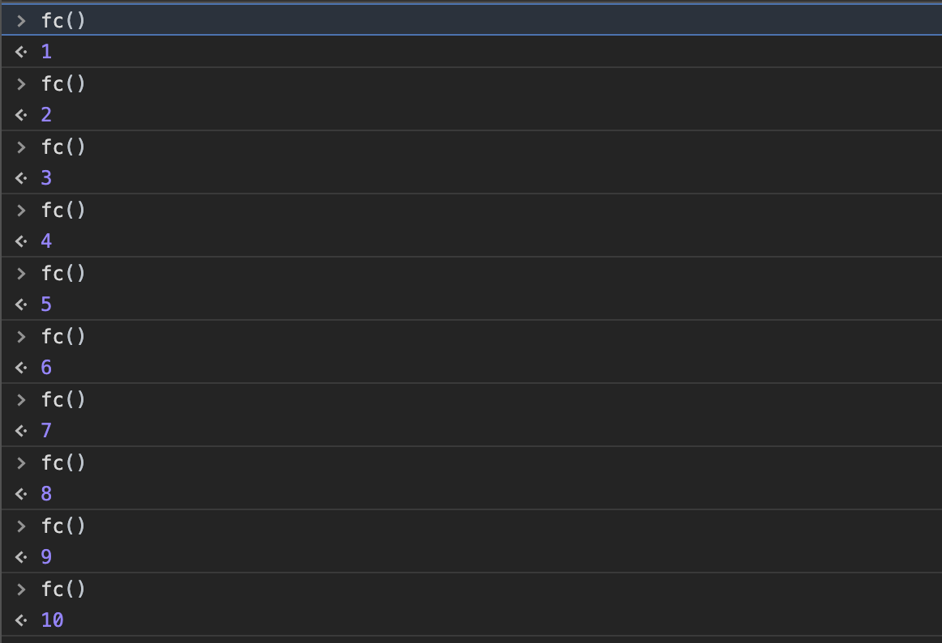Image resolution: width=942 pixels, height=643 pixels.
Task: Click the input chevron before result 10
Action: point(21,590)
